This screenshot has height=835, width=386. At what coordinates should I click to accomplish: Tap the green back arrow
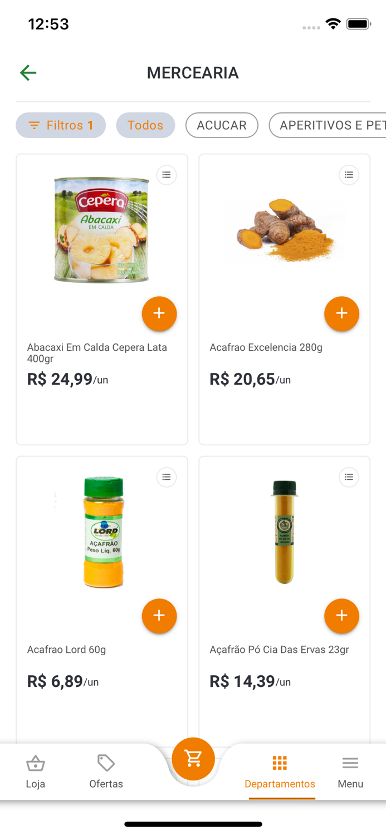(x=28, y=72)
